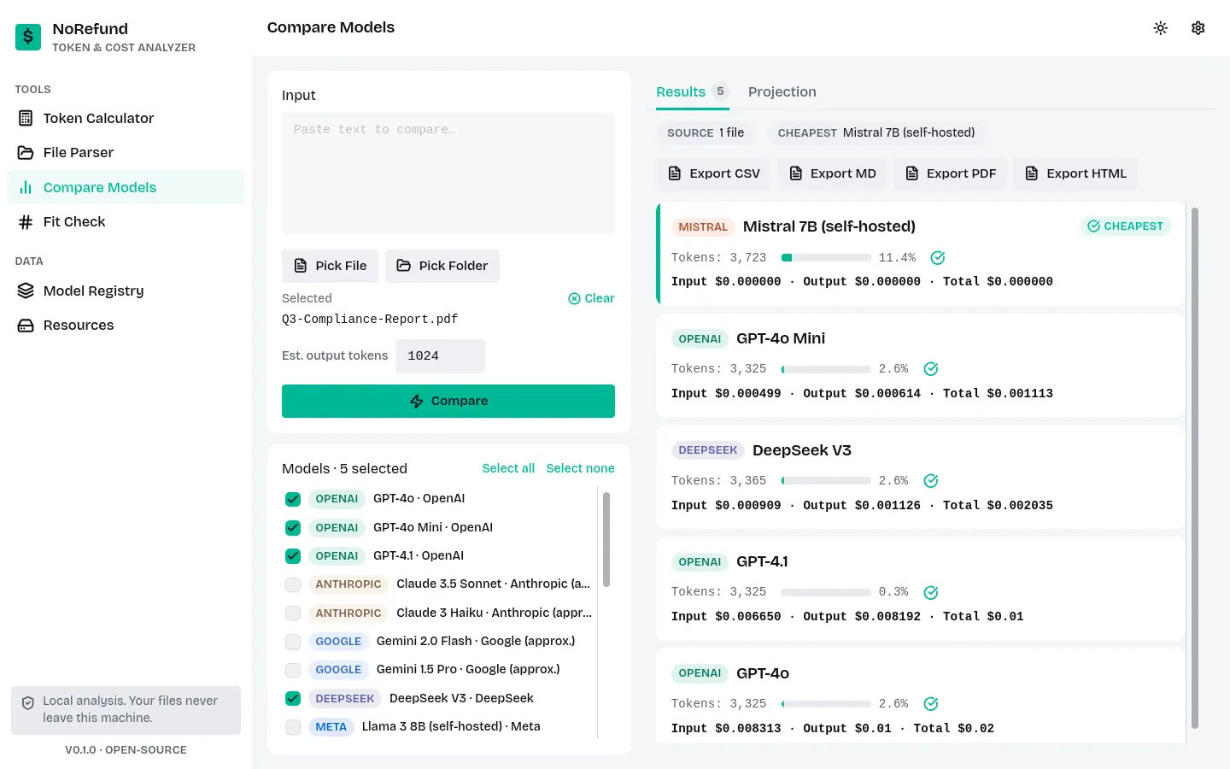The height and width of the screenshot is (769, 1230).
Task: Click the models list scrollbar
Action: point(606,539)
